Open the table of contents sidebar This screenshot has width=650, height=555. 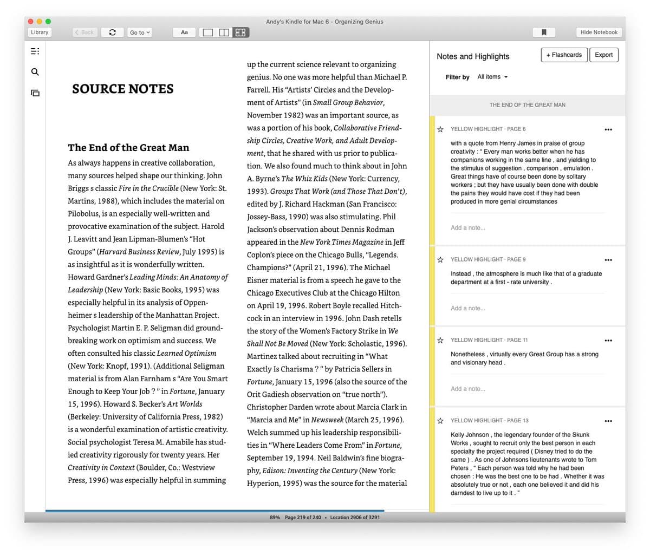[x=35, y=50]
